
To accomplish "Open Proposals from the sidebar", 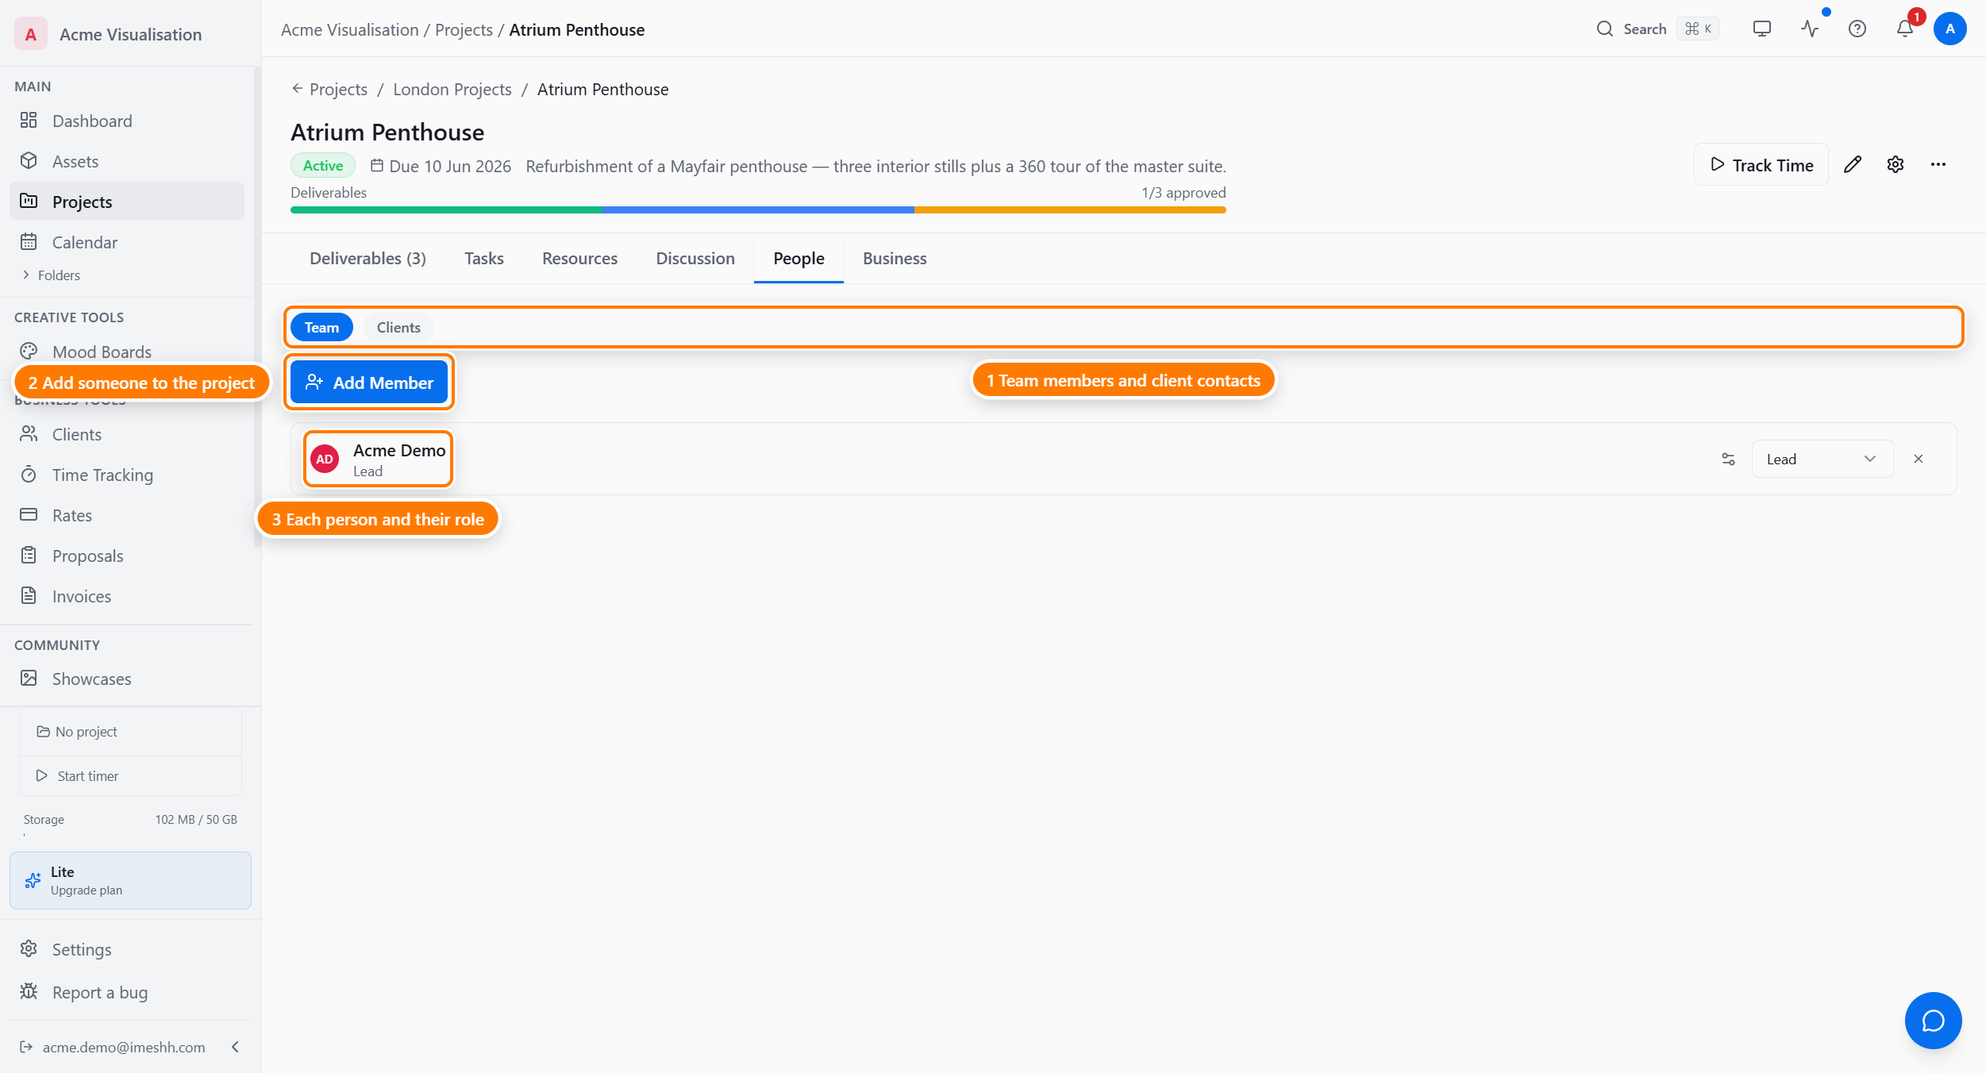I will (127, 556).
